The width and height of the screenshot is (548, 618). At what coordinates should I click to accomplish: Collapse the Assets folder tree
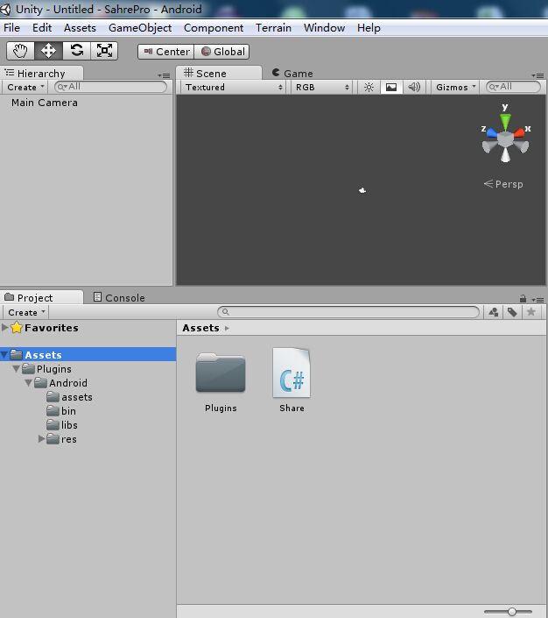[4, 355]
